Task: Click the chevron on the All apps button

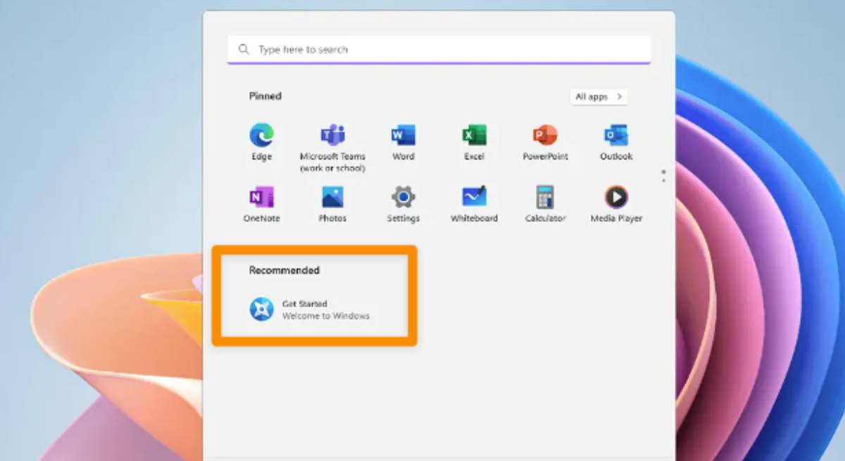Action: tap(619, 96)
